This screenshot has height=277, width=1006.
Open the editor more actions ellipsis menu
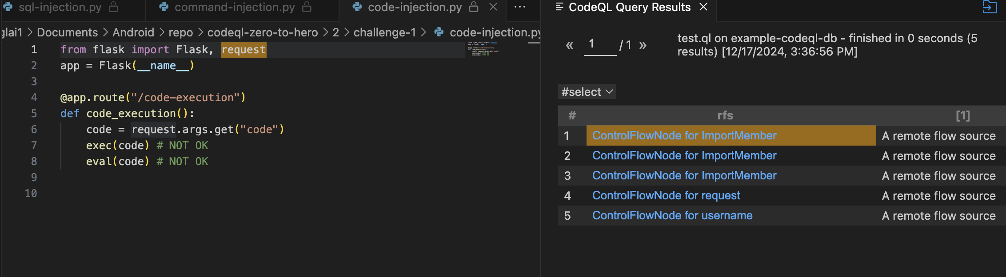(520, 7)
